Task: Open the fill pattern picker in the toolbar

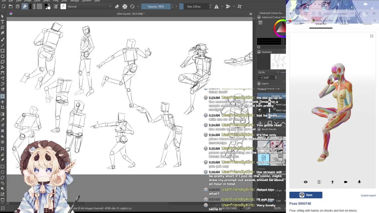Action: 39,7
